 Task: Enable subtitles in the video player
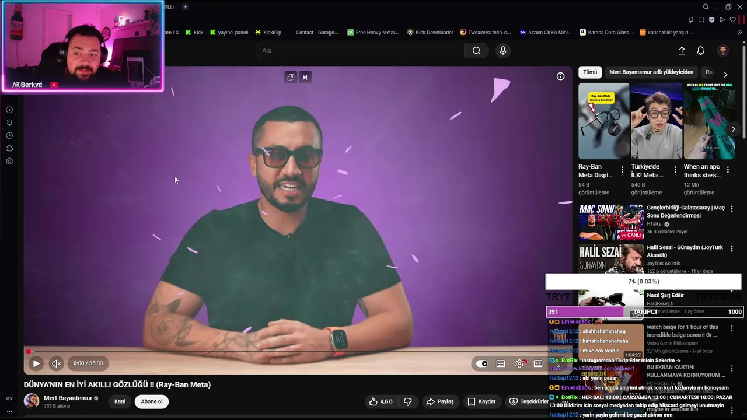pos(501,363)
